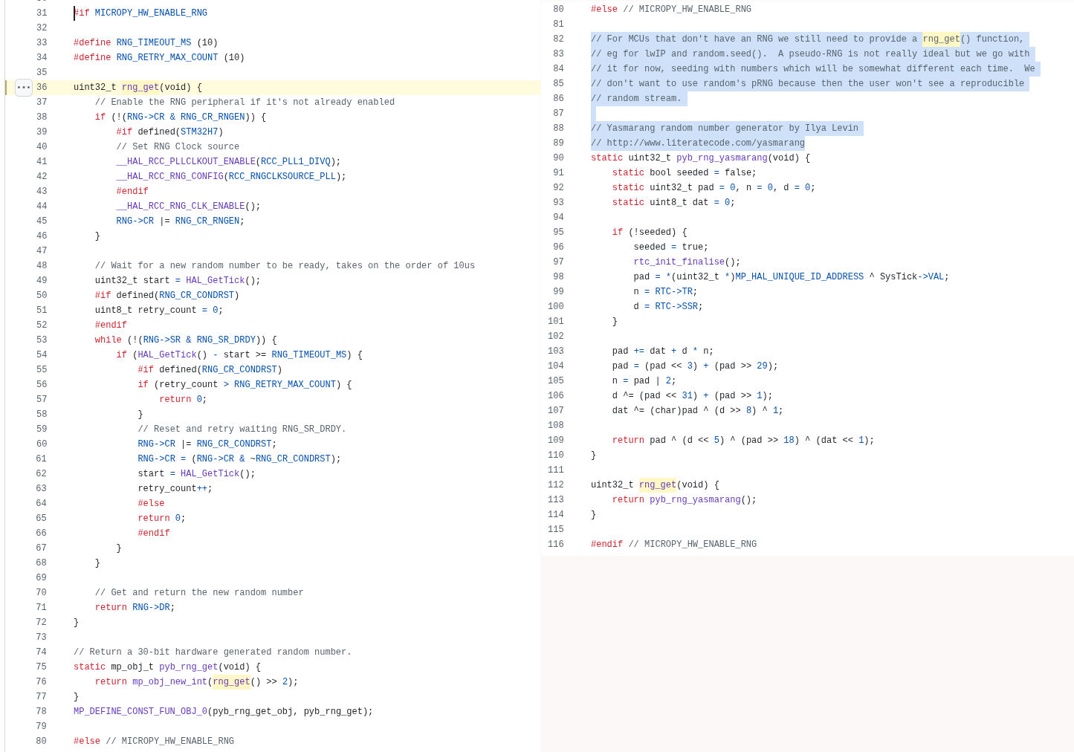Image resolution: width=1074 pixels, height=752 pixels.
Task: Click the RCC_RNGCLKSOURCE_PLL argument
Action: [x=282, y=176]
